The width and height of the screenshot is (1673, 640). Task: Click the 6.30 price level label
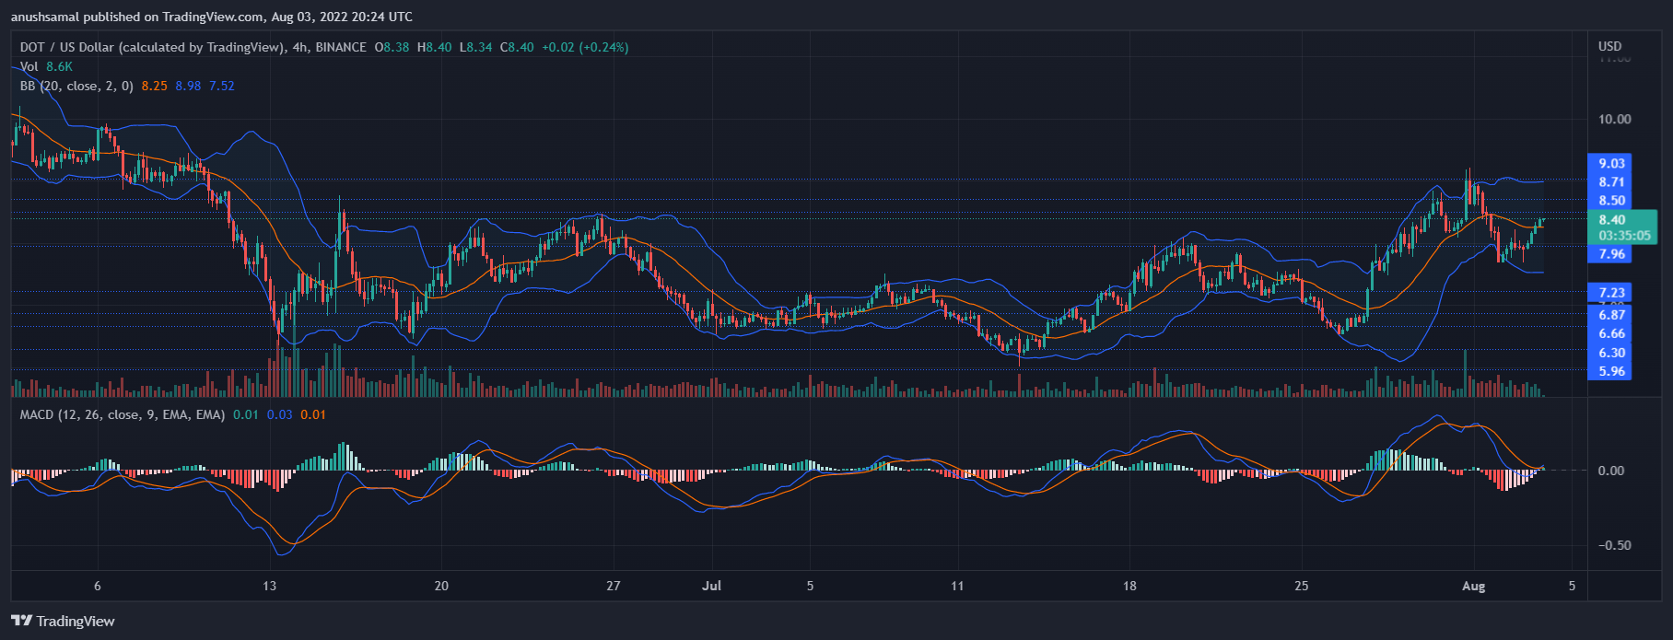pos(1610,353)
